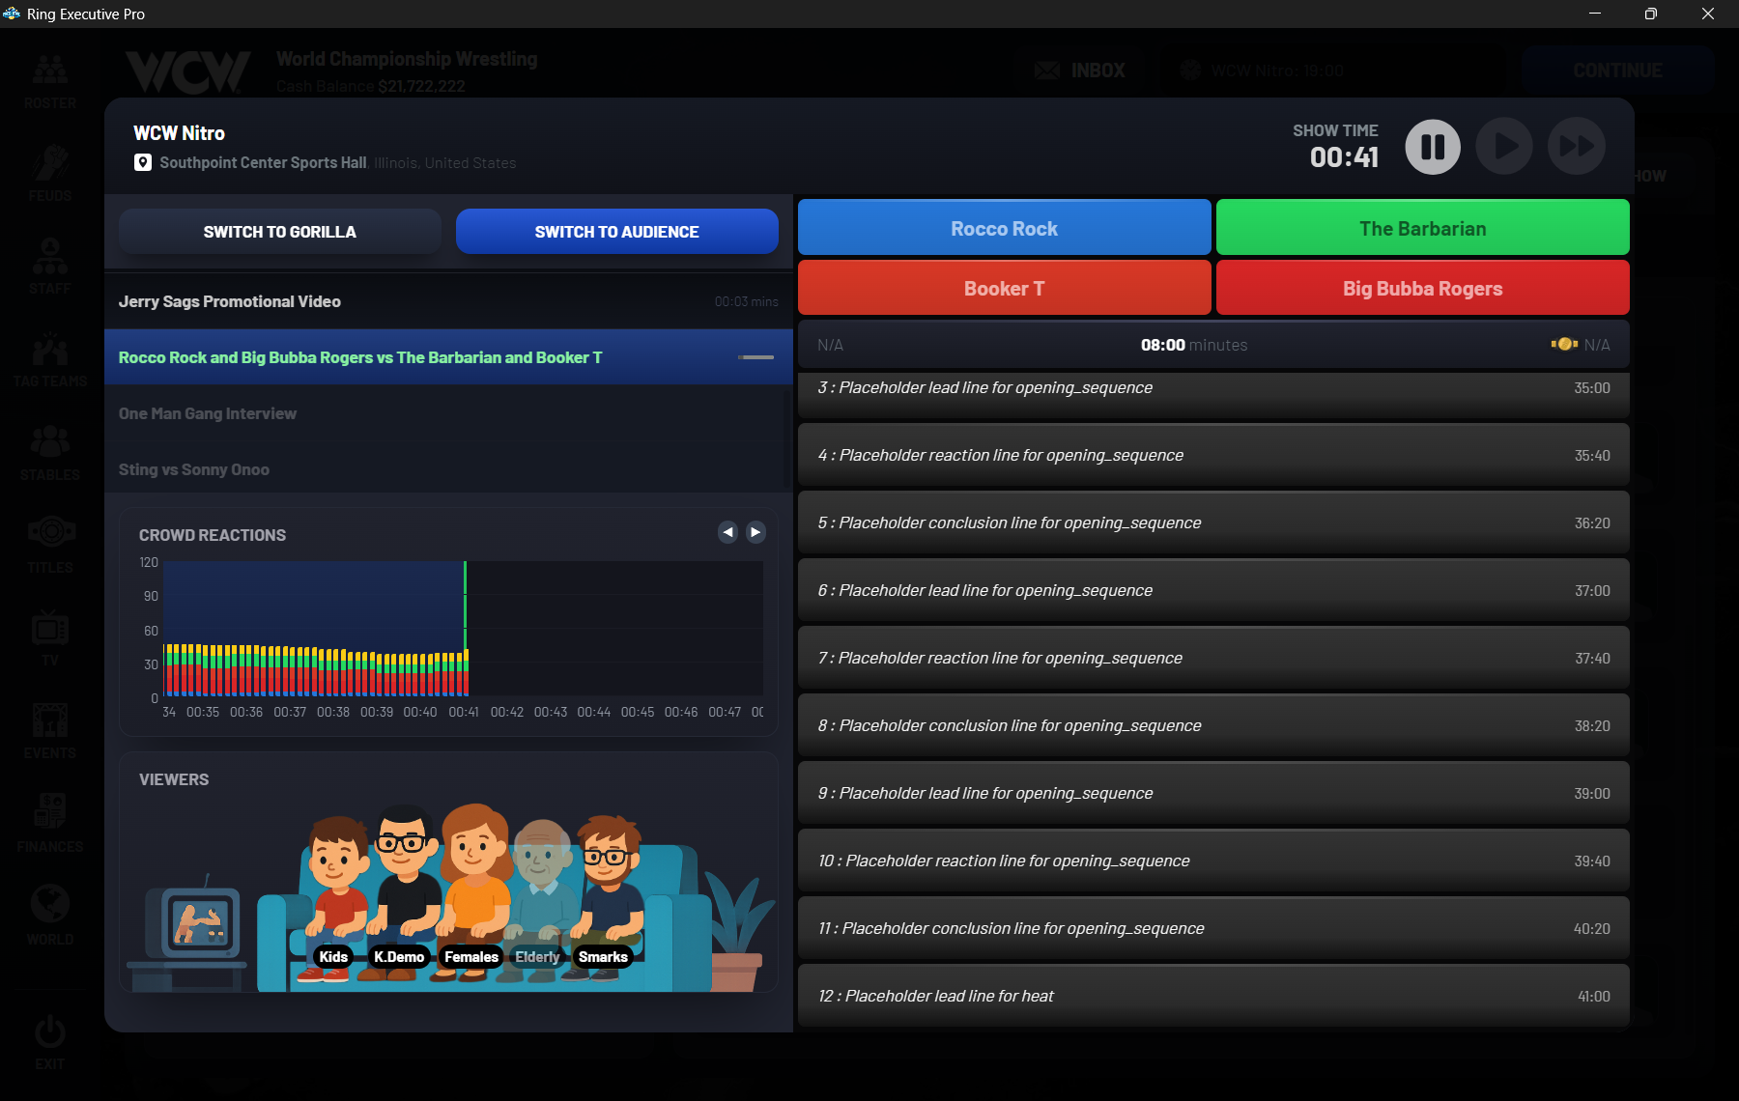
Task: Click commentary line 11 at 40:20
Action: click(x=1213, y=928)
